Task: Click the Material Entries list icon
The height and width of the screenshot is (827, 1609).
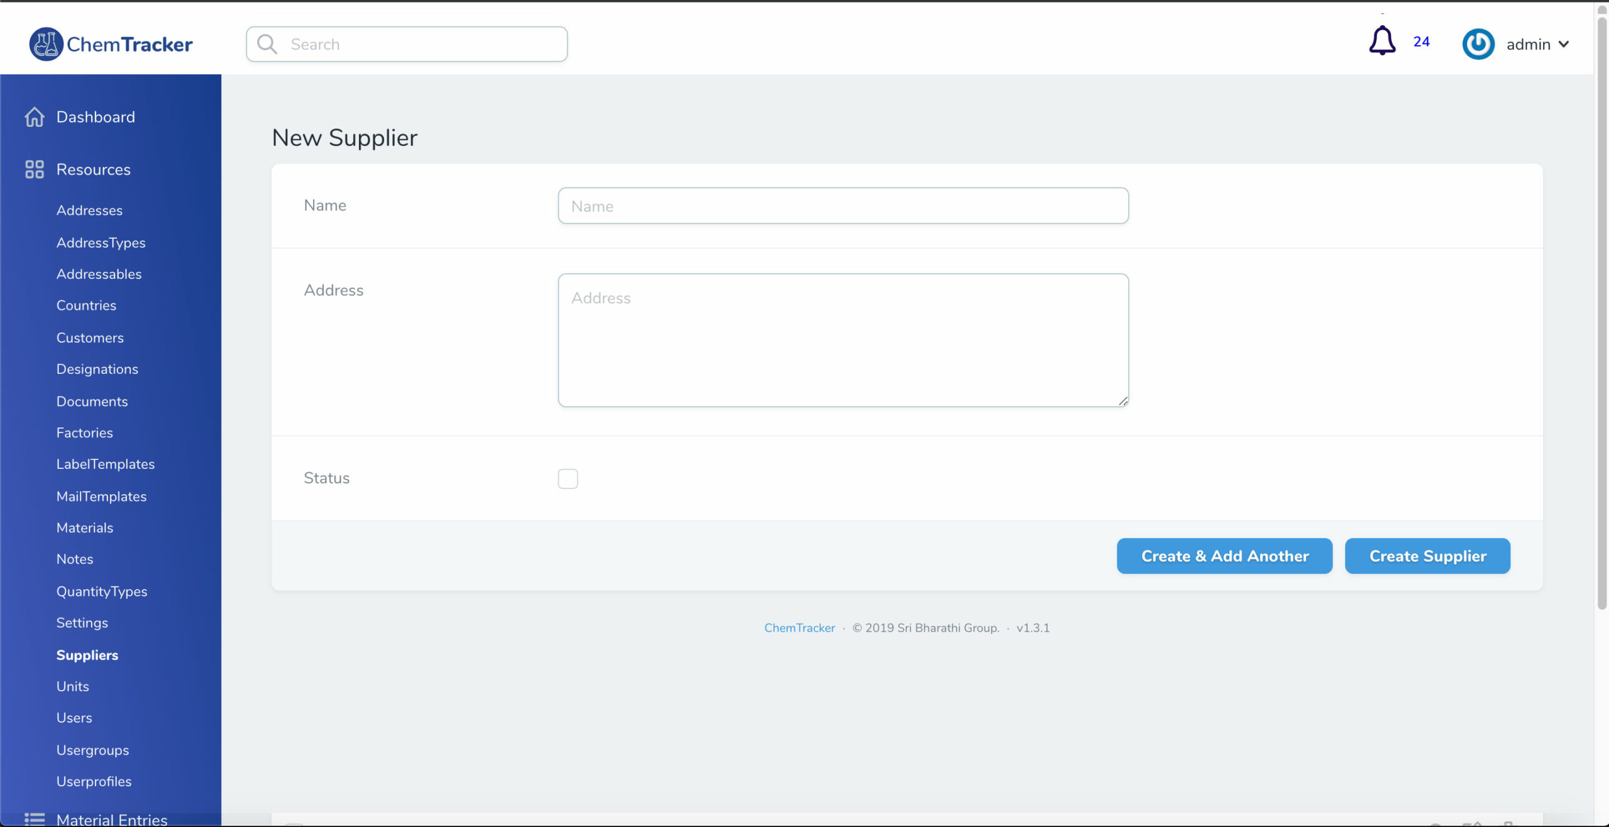Action: point(35,819)
